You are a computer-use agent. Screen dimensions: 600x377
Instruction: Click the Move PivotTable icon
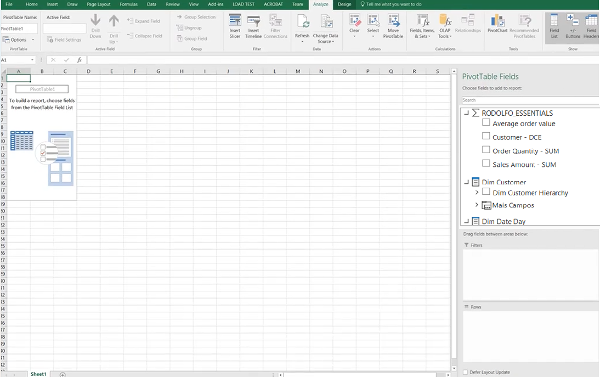click(x=393, y=26)
